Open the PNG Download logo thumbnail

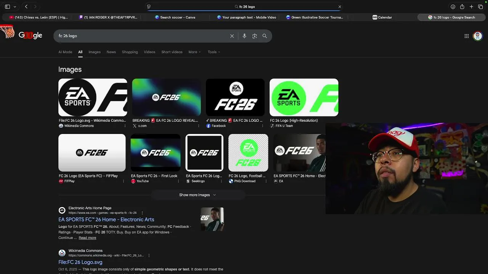[248, 153]
